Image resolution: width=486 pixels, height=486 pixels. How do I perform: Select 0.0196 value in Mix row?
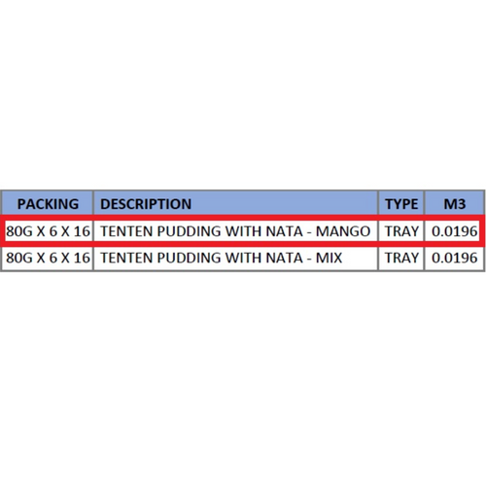coord(455,258)
